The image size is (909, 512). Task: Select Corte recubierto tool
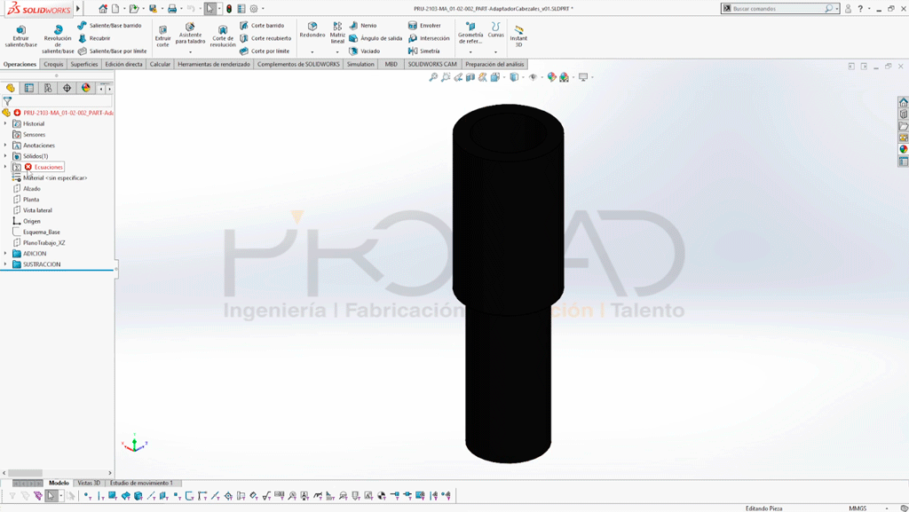point(265,38)
